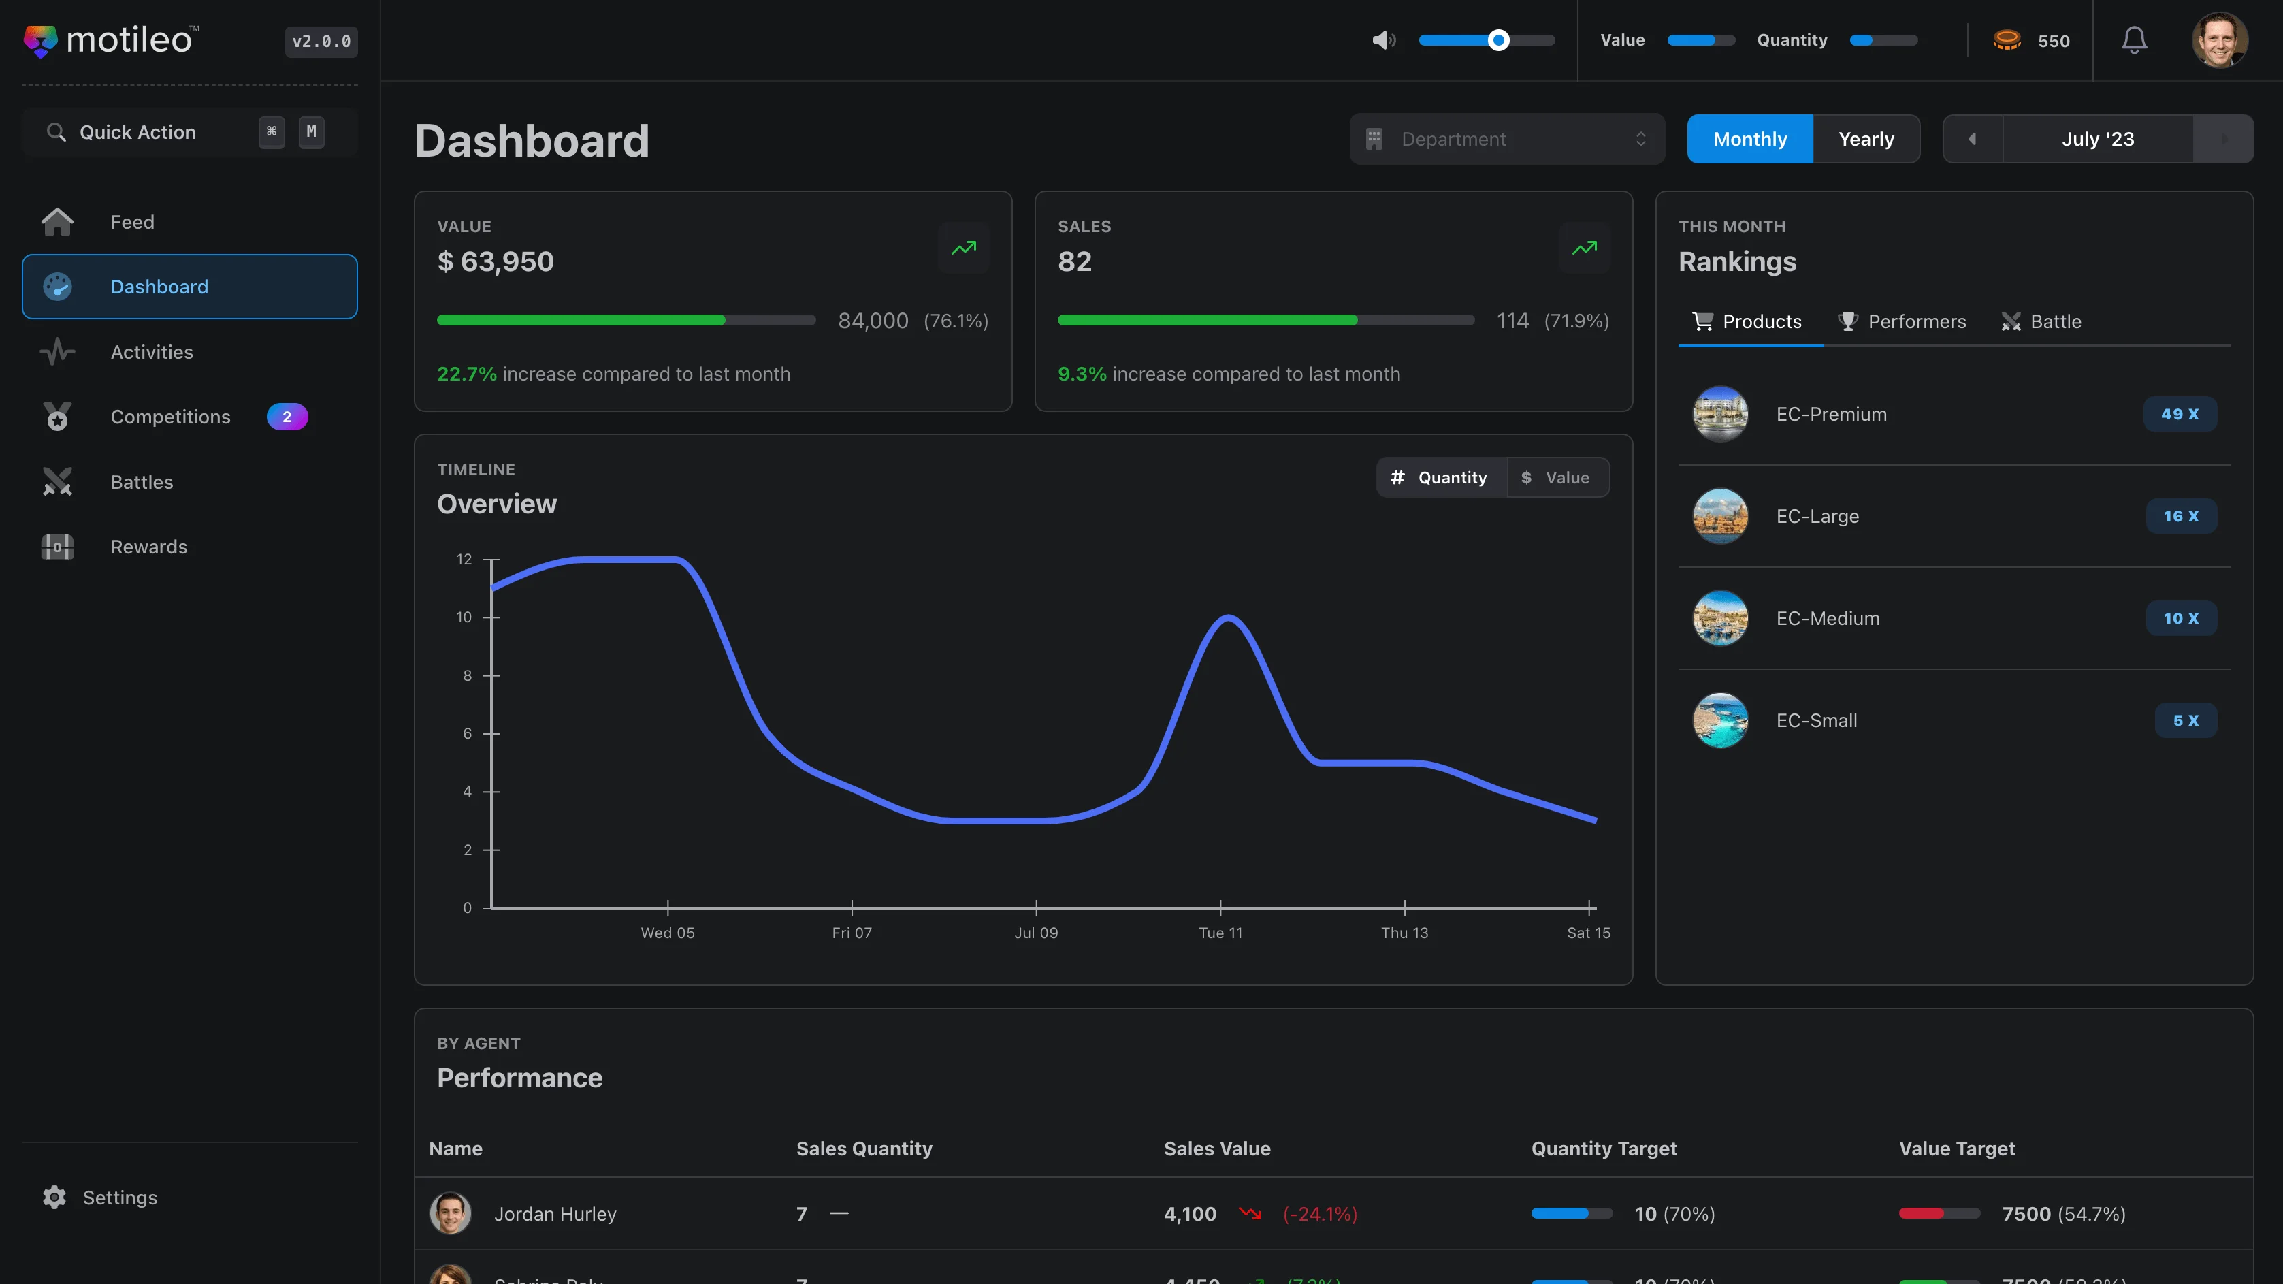
Task: Click the v2.0.0 version badge
Action: click(322, 42)
